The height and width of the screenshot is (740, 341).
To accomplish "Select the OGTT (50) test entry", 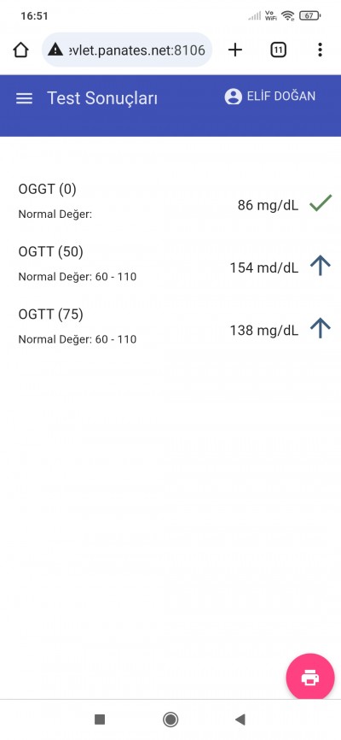I will pos(170,264).
